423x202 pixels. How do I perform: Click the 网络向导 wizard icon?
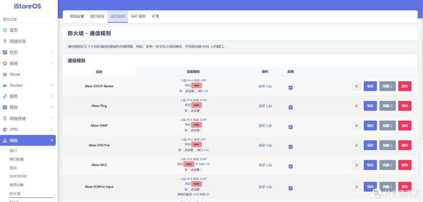(5, 41)
